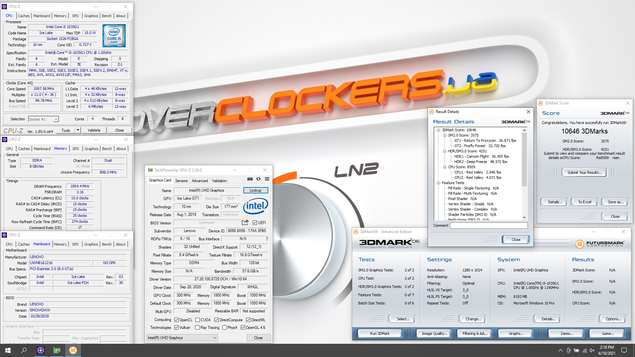This screenshot has height=357, width=635.
Task: Open the GPU-Z taskbar icon
Action: coord(57,350)
